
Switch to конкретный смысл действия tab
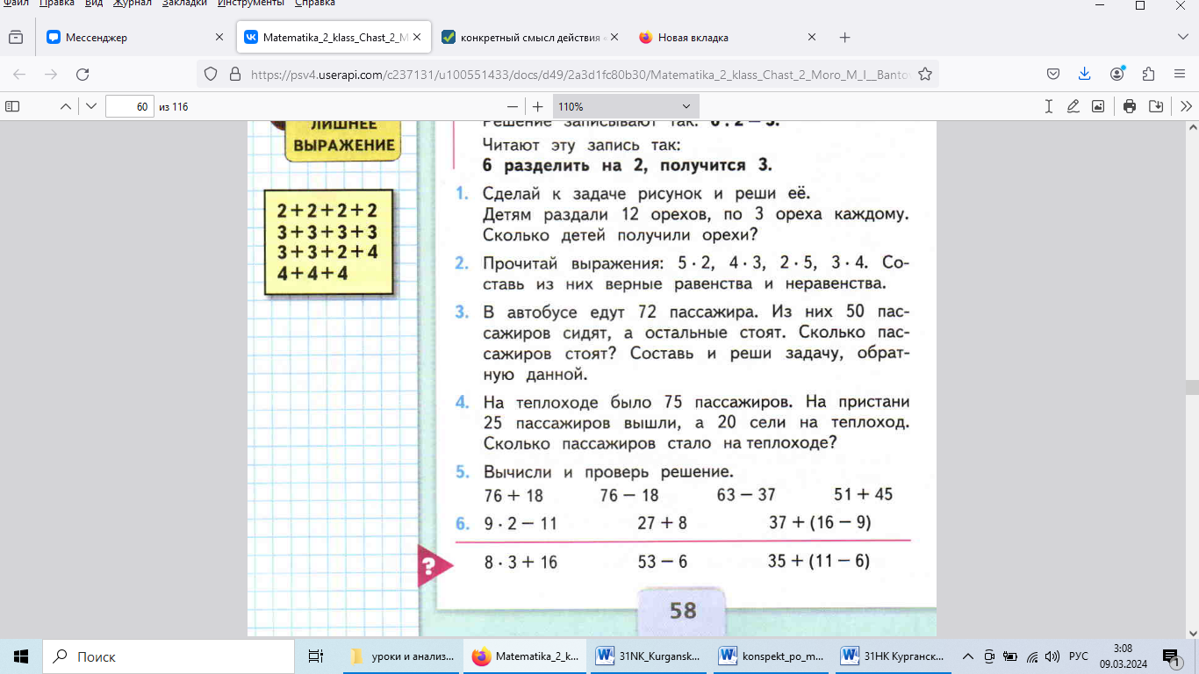[530, 37]
